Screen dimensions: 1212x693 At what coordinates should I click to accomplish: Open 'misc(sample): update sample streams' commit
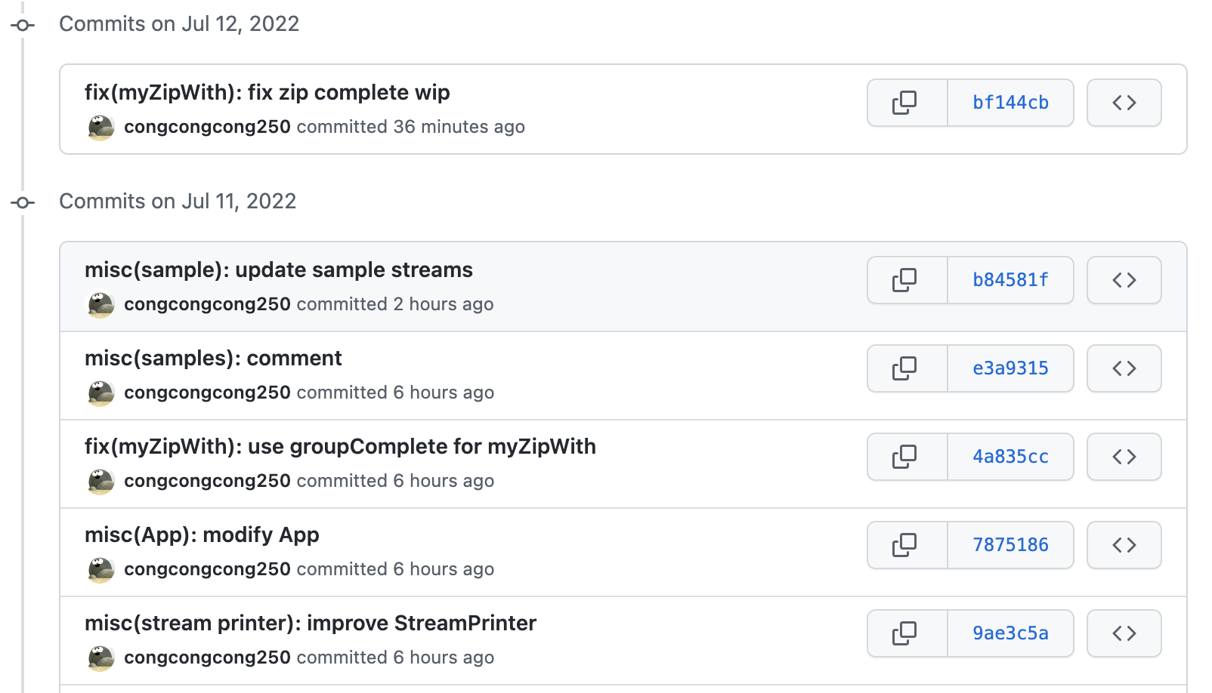(x=278, y=270)
